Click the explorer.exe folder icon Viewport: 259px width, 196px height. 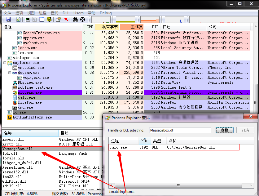click(10, 63)
